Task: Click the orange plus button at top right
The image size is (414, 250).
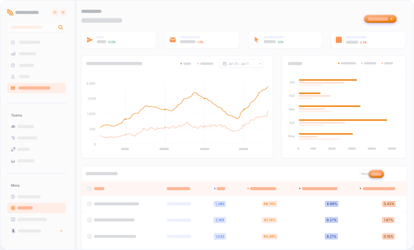Action: tap(380, 19)
